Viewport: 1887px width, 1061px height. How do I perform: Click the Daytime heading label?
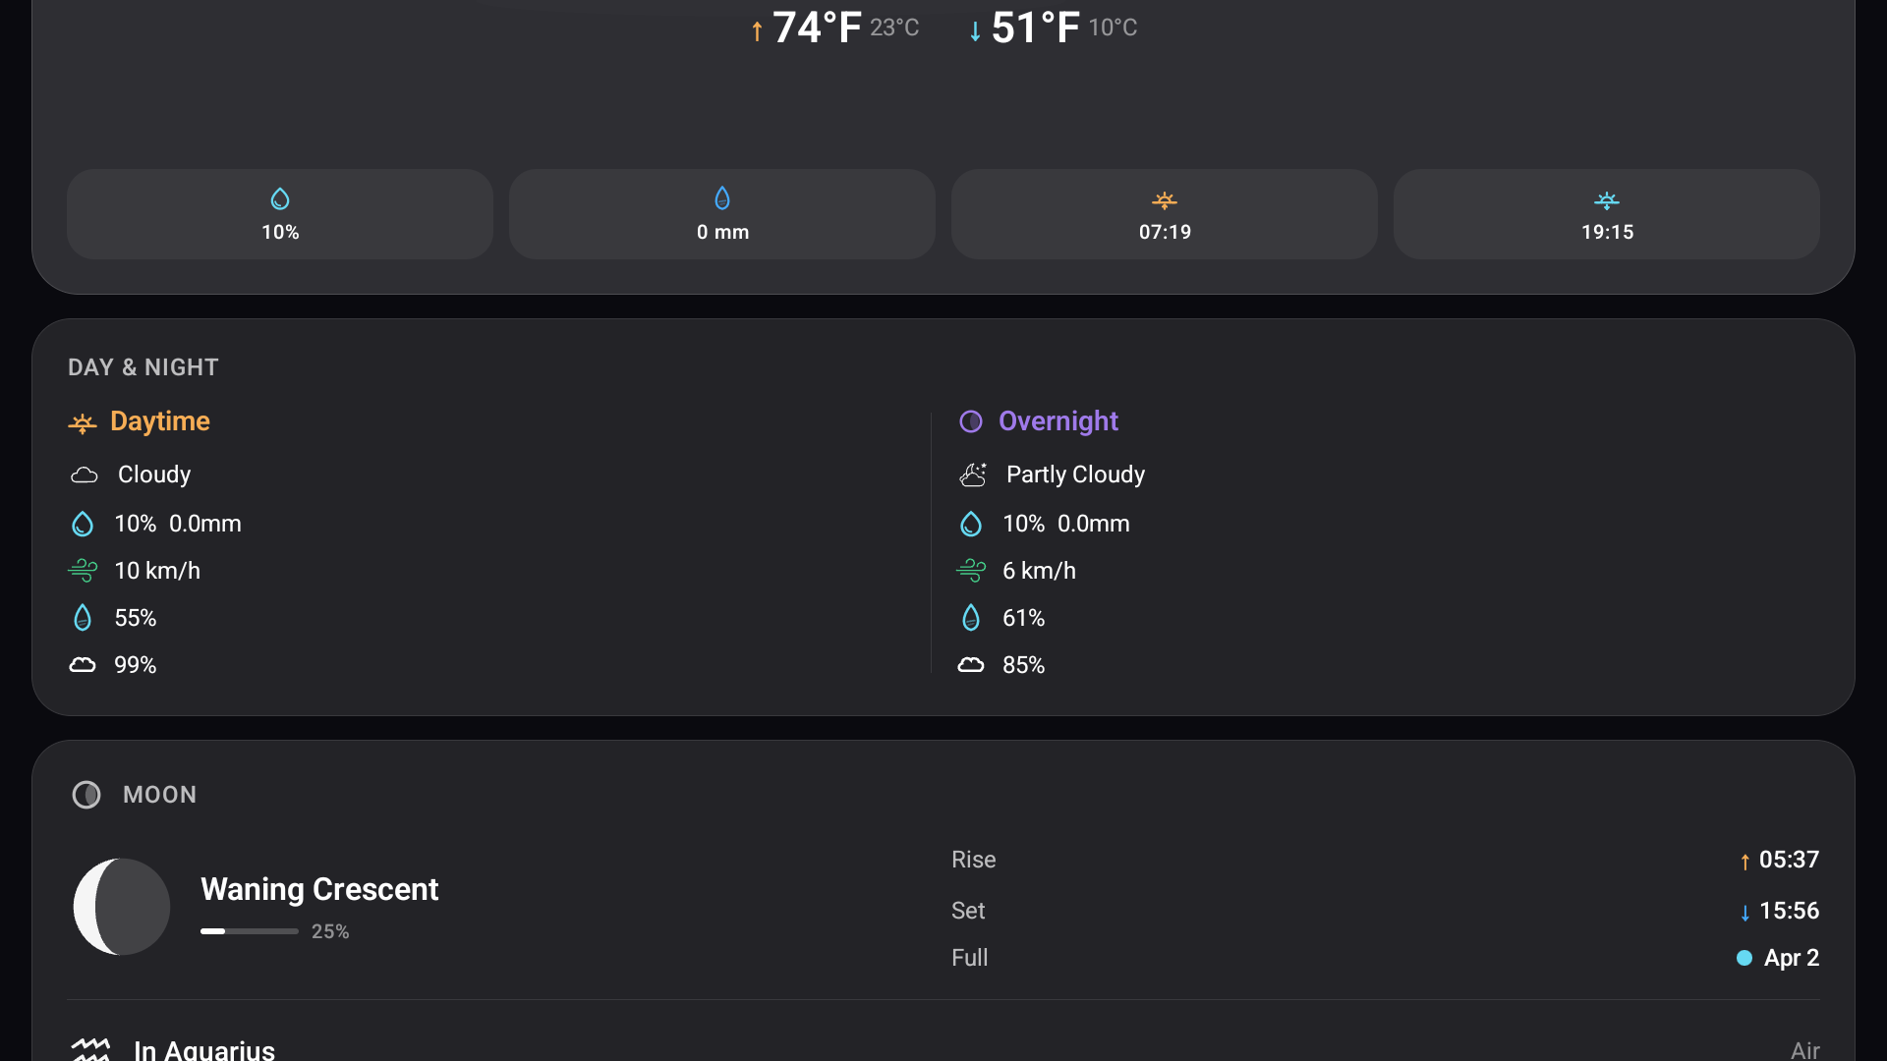(160, 421)
